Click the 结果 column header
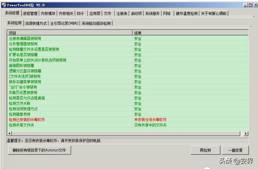The width and height of the screenshot is (258, 169). coord(190,33)
